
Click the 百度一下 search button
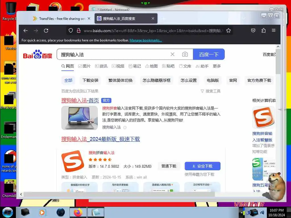point(209,54)
